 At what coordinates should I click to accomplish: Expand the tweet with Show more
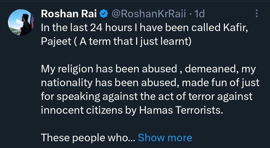pyautogui.click(x=165, y=137)
